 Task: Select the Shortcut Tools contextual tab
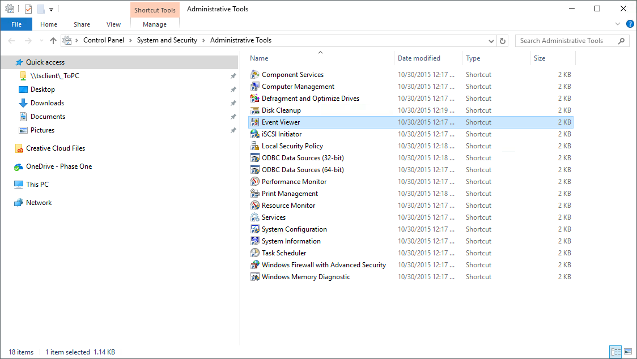coord(155,10)
